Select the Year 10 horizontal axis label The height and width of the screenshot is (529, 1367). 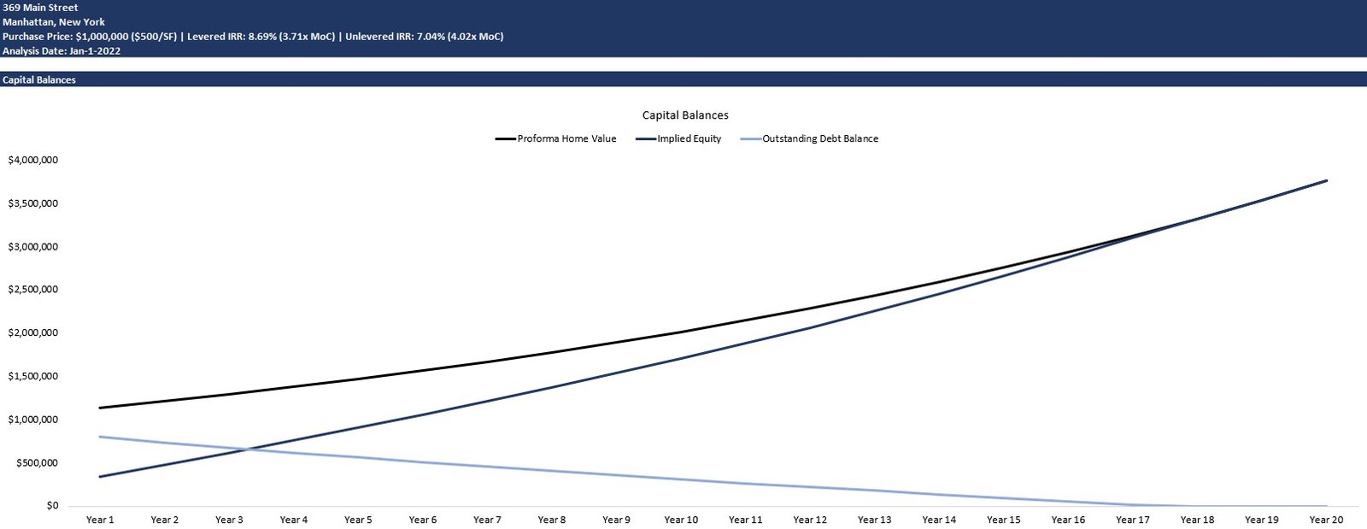click(x=681, y=520)
